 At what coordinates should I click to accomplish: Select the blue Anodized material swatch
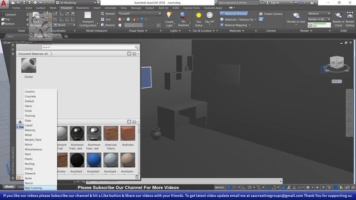pos(94,160)
